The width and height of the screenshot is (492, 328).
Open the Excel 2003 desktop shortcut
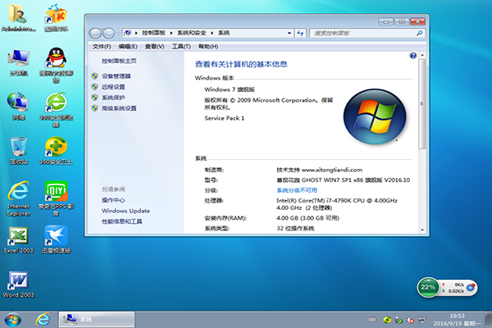[x=19, y=239]
